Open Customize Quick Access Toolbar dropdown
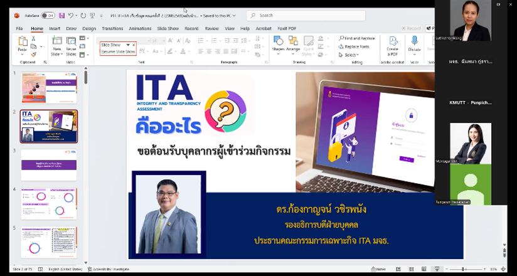Viewport: 517px width, 276px height. [x=101, y=16]
